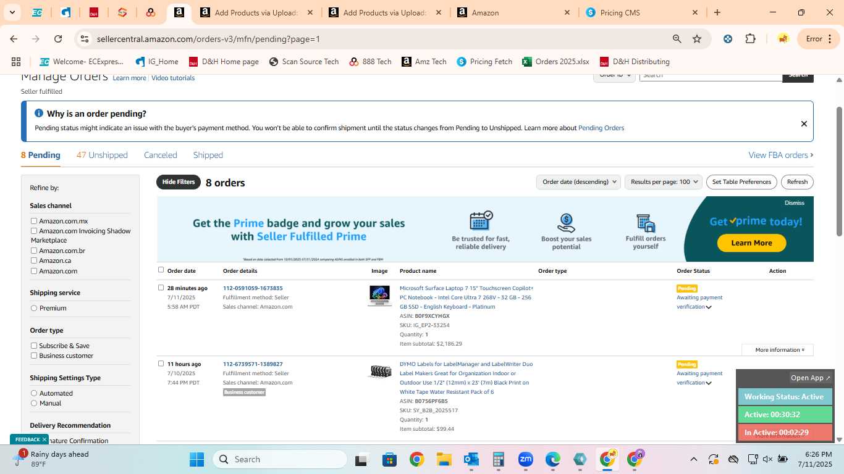Click the magnifier zoom icon in address bar
The height and width of the screenshot is (474, 844).
[x=677, y=39]
